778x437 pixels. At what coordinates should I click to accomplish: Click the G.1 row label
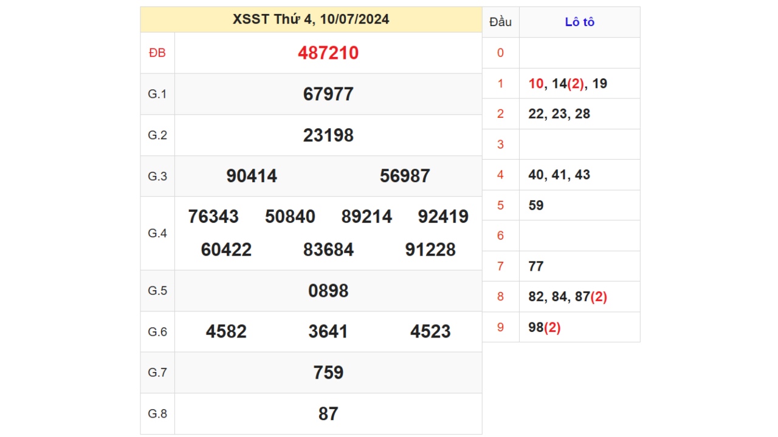(x=157, y=94)
